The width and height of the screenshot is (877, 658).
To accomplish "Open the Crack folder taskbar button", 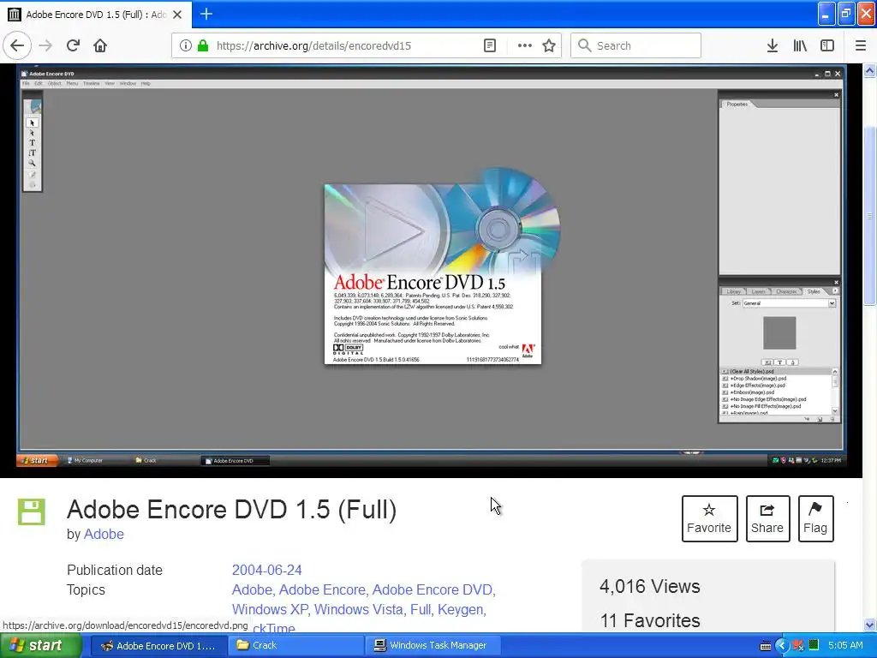I will 295,646.
